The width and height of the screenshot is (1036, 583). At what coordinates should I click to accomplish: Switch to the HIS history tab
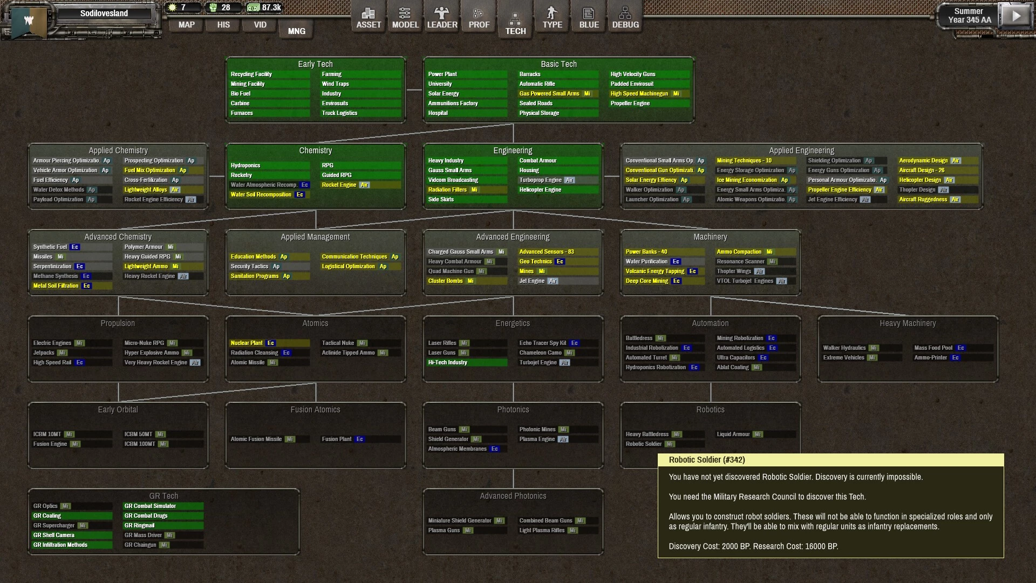pos(223,25)
